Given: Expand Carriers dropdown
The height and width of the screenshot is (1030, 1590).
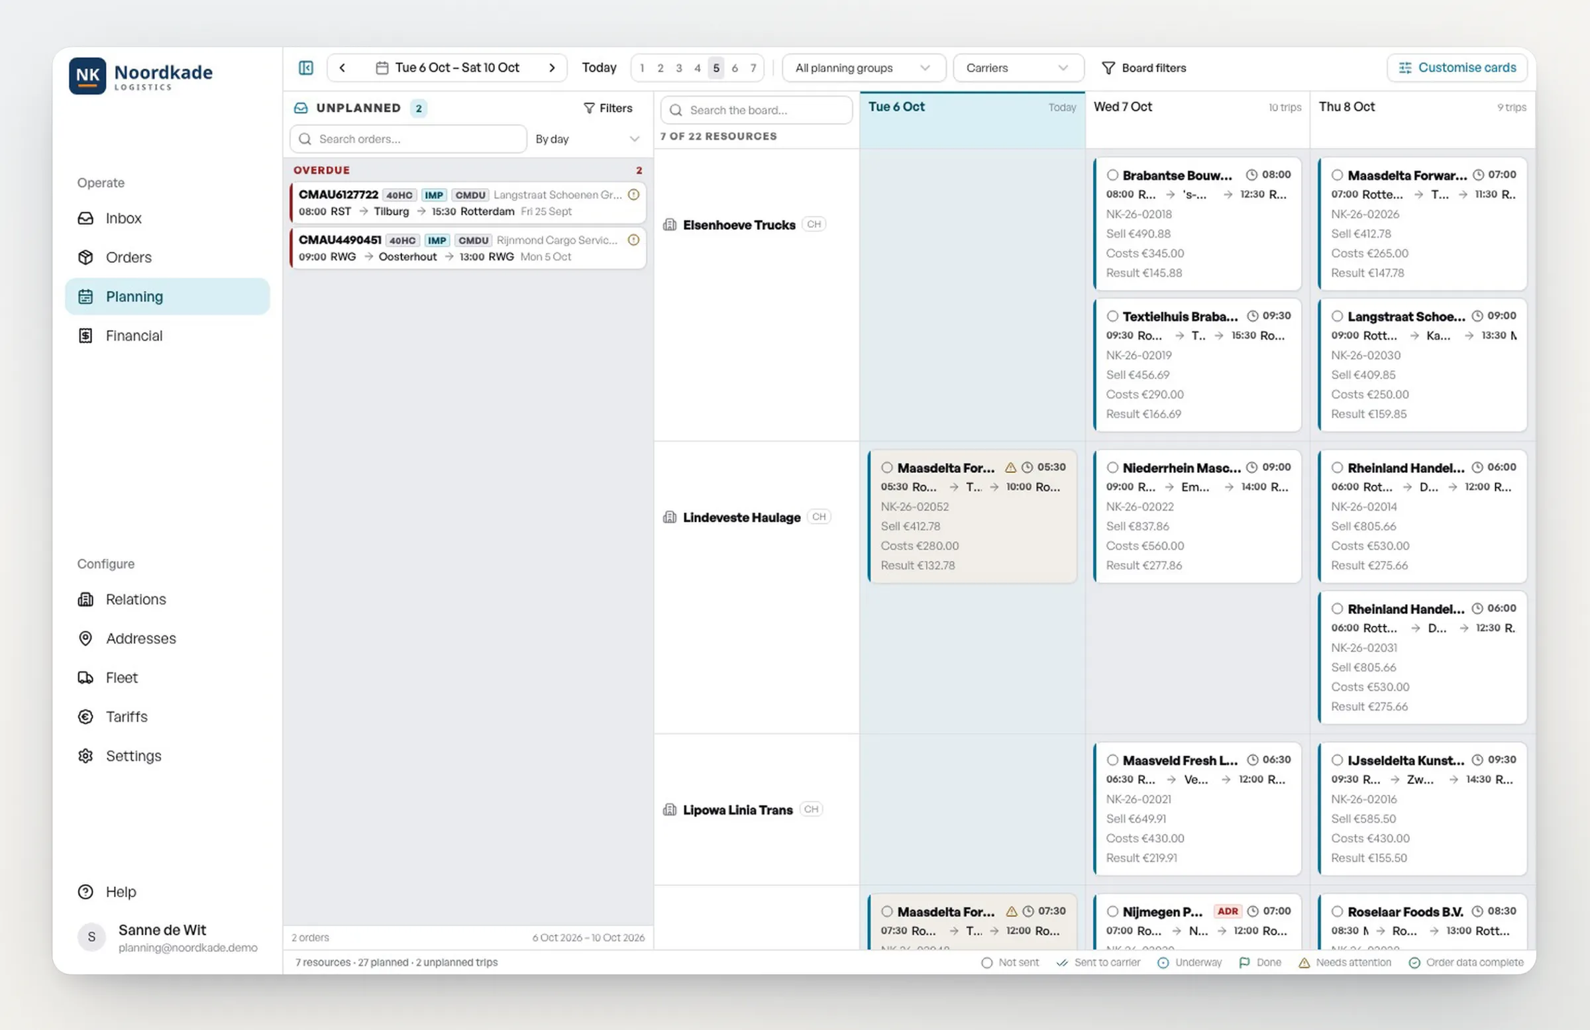Looking at the screenshot, I should (1018, 68).
